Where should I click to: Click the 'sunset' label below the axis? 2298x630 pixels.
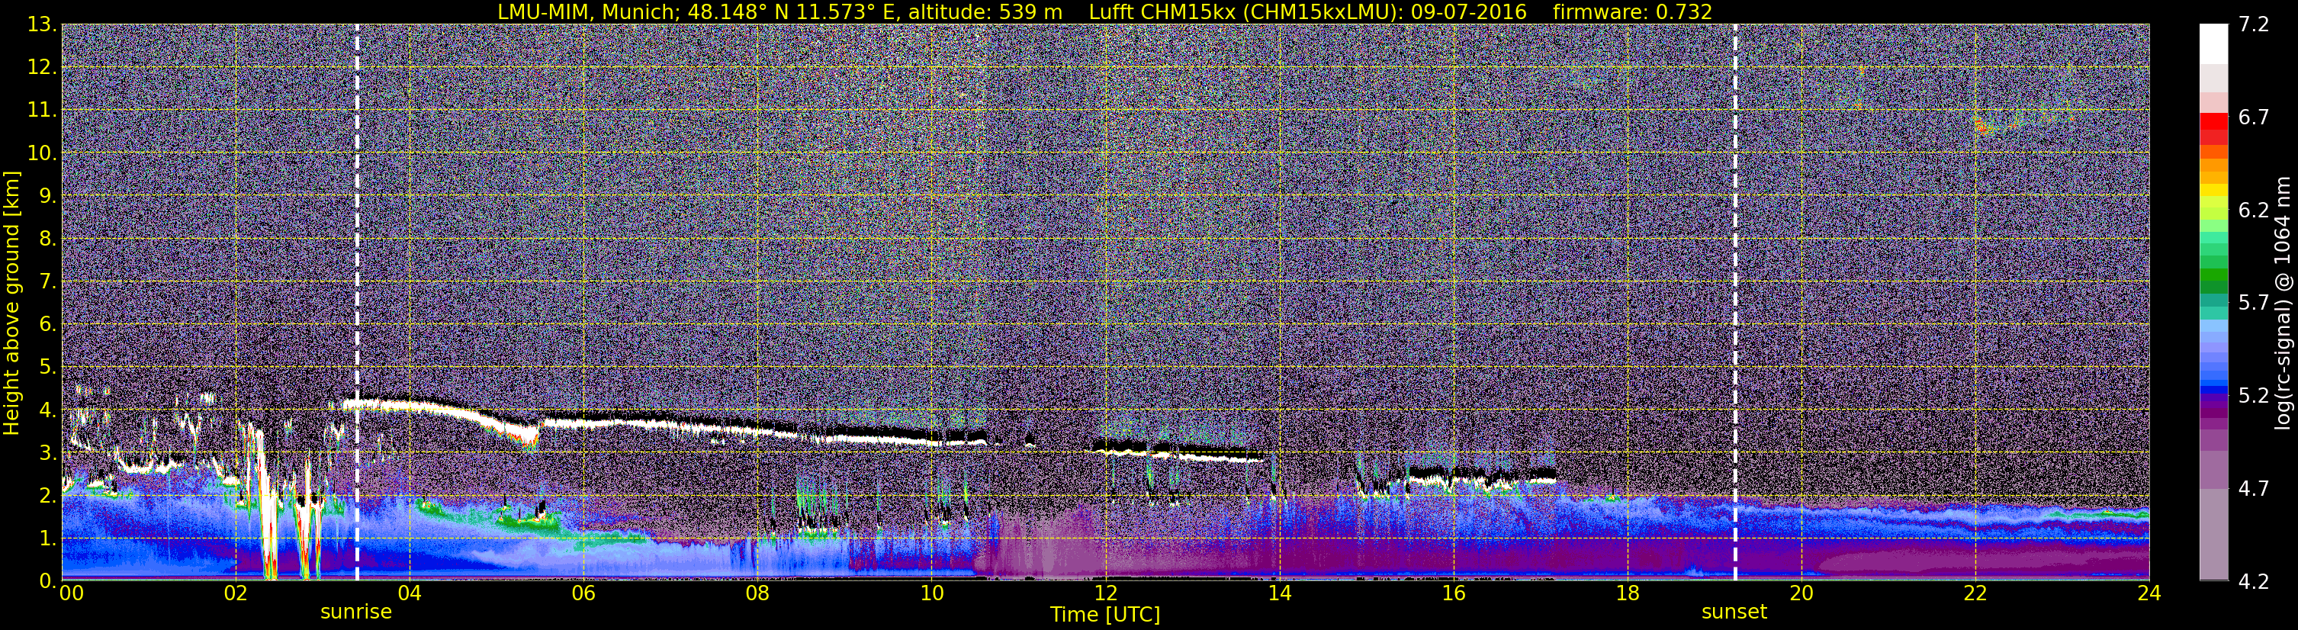tap(1734, 612)
